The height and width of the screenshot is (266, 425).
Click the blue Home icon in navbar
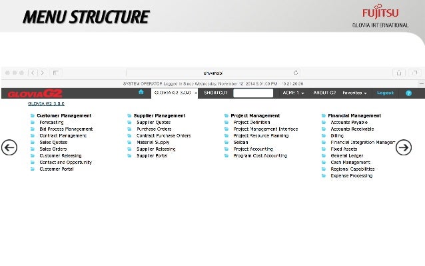coord(141,92)
